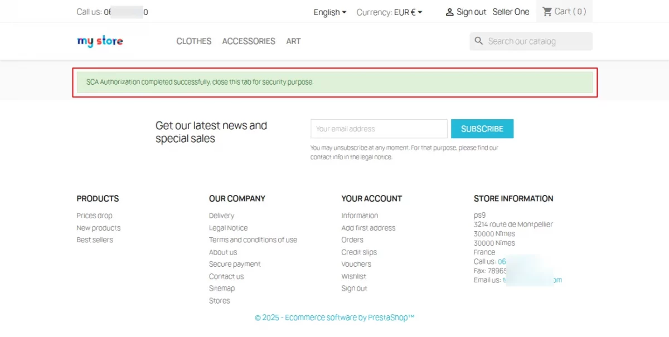Select the person icon next to Sign out
The width and height of the screenshot is (669, 337).
click(449, 11)
